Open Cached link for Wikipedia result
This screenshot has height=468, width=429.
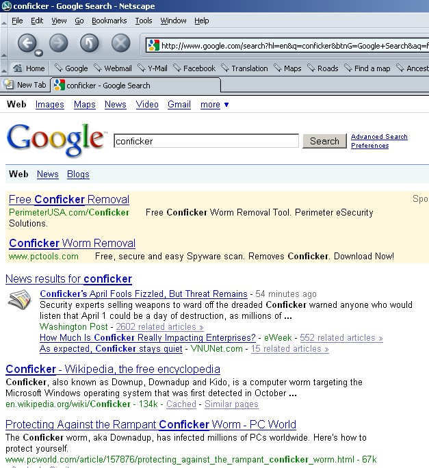coord(181,404)
